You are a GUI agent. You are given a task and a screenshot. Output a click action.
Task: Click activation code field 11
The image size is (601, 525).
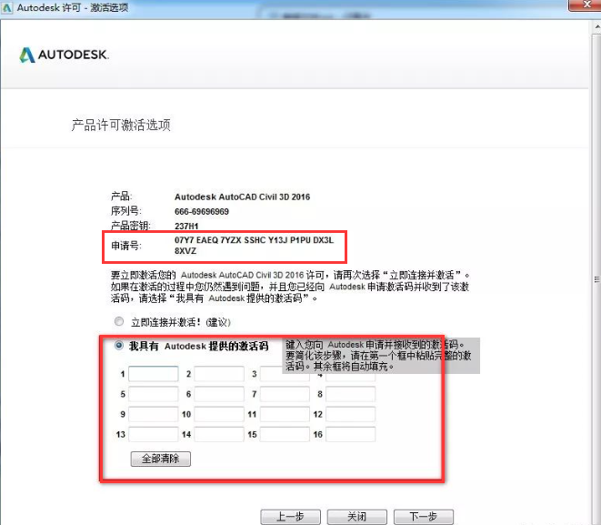coord(285,414)
